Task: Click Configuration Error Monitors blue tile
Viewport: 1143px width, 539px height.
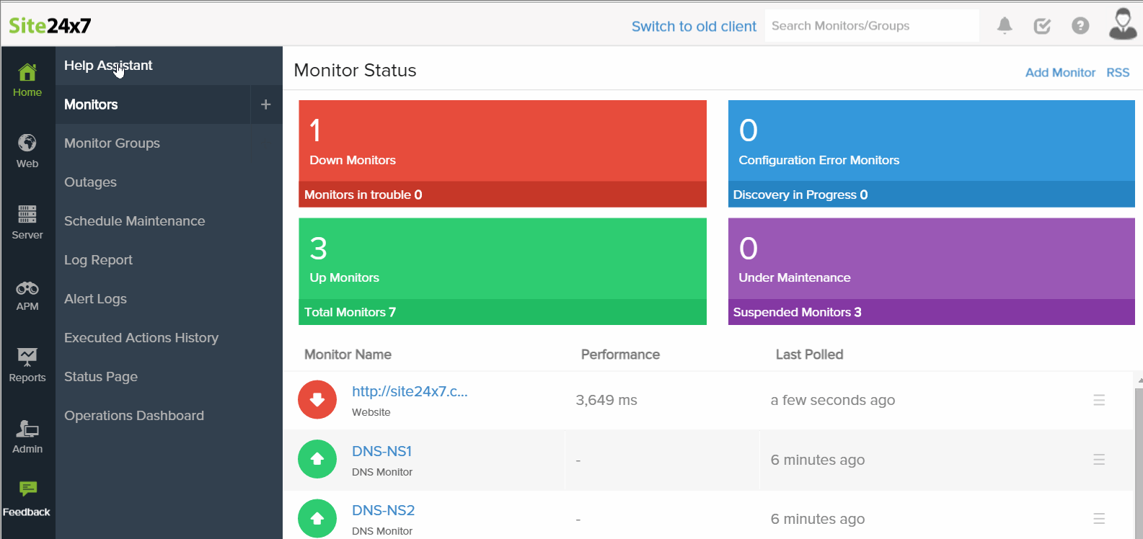Action: coord(931,141)
